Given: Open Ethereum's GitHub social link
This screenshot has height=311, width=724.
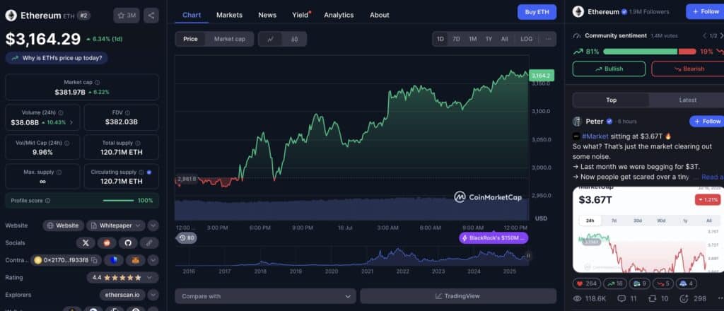Looking at the screenshot, I should tap(128, 242).
